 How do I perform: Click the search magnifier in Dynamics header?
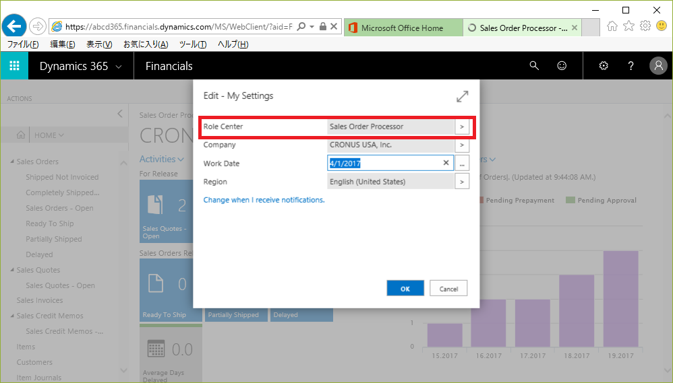pyautogui.click(x=534, y=65)
